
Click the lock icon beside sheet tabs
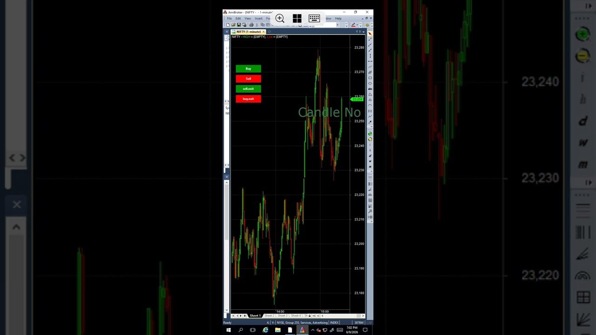point(310,316)
